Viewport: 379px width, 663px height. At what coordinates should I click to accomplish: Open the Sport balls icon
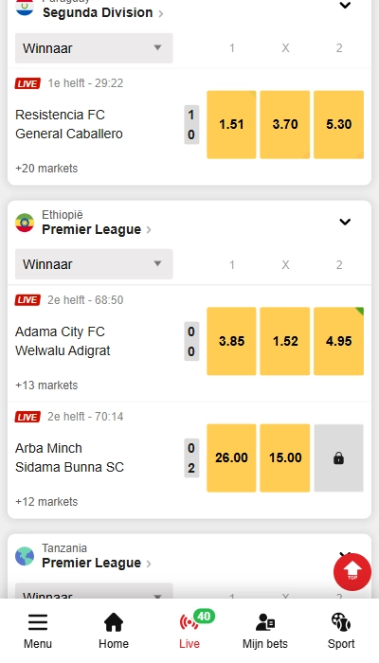pos(341,622)
